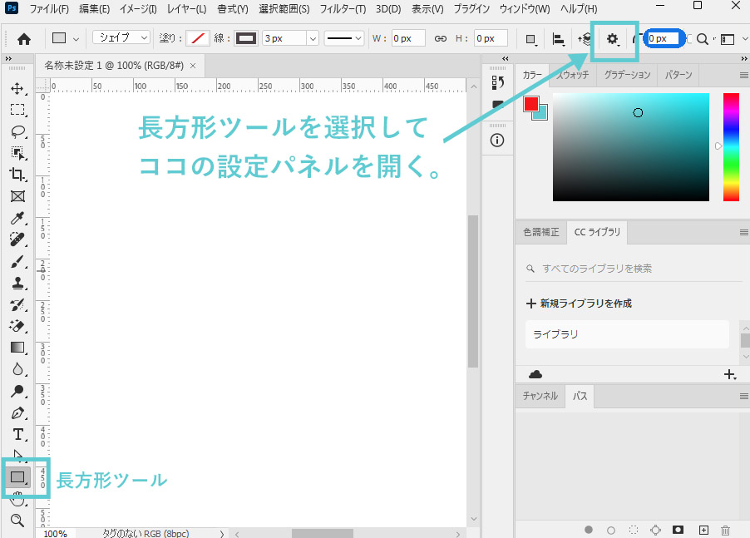Choose the Eyedropper tool
This screenshot has width=750, height=538.
(x=17, y=218)
